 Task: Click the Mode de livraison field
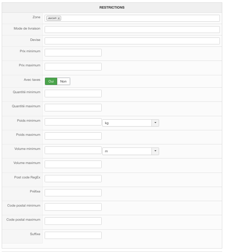[132, 30]
